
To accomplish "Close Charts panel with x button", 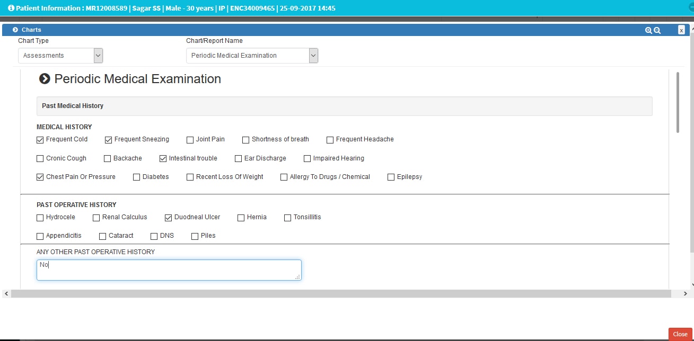I will coord(681,30).
